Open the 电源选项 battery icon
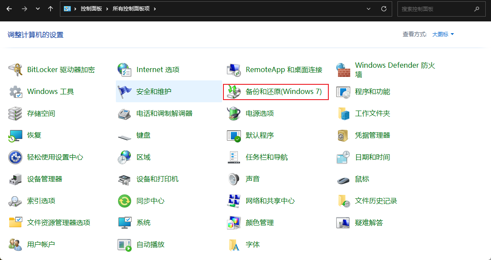This screenshot has width=491, height=260. click(x=234, y=114)
